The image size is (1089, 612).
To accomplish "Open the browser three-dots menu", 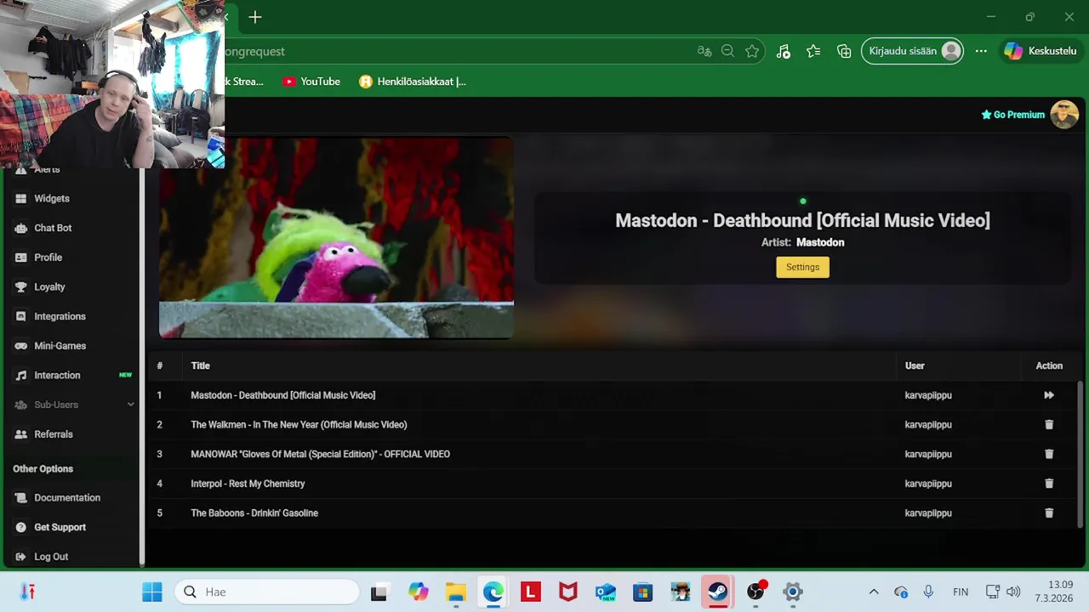I will (981, 51).
